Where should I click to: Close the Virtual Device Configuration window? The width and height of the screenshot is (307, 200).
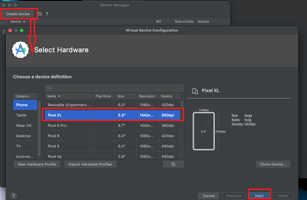click(x=10, y=31)
